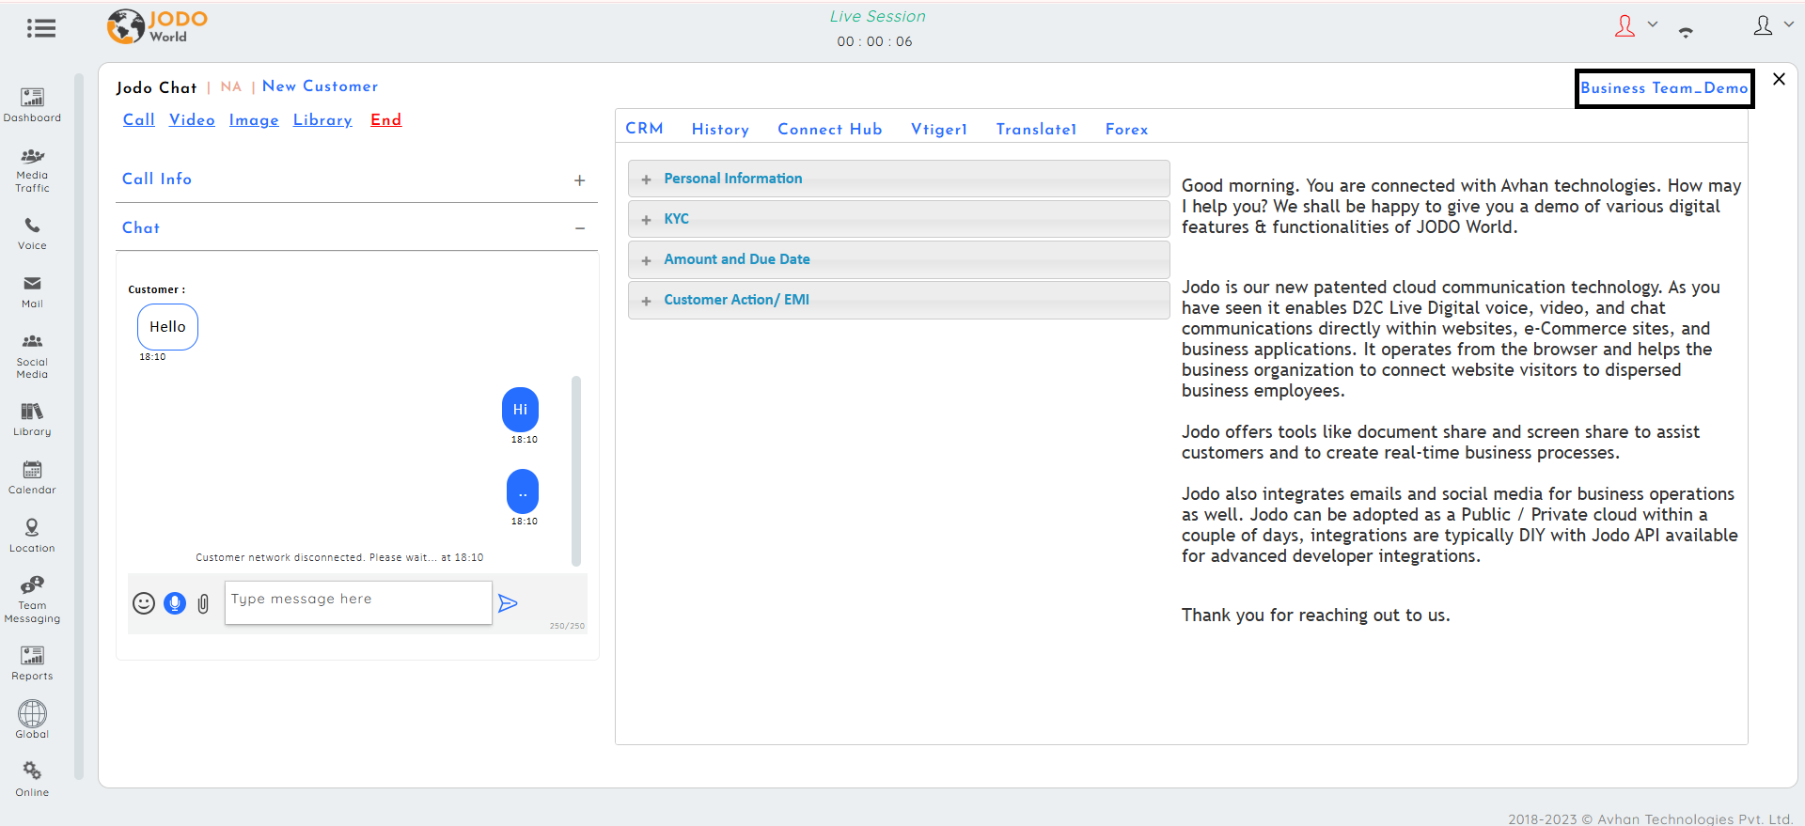Image resolution: width=1805 pixels, height=826 pixels.
Task: Click the red End link
Action: [386, 120]
